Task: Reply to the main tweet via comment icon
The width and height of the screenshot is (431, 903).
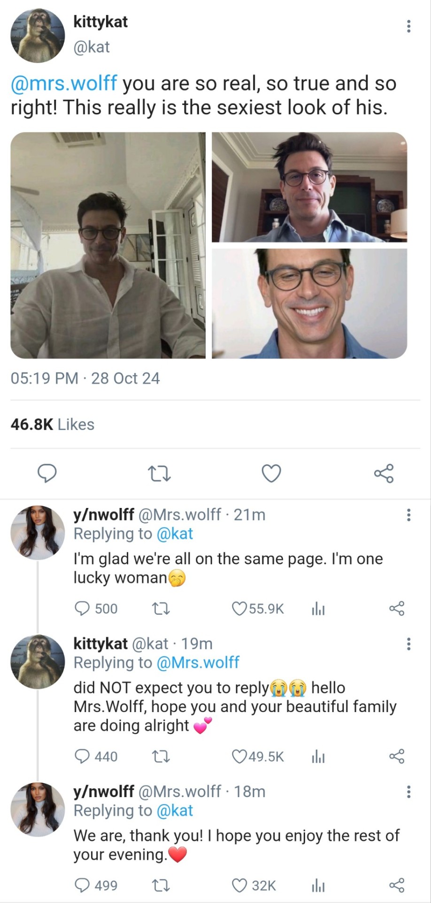Action: coord(47,473)
